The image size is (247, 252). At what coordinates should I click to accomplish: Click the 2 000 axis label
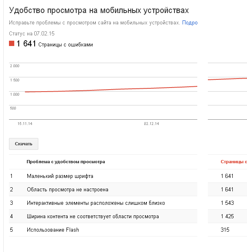(x=15, y=66)
